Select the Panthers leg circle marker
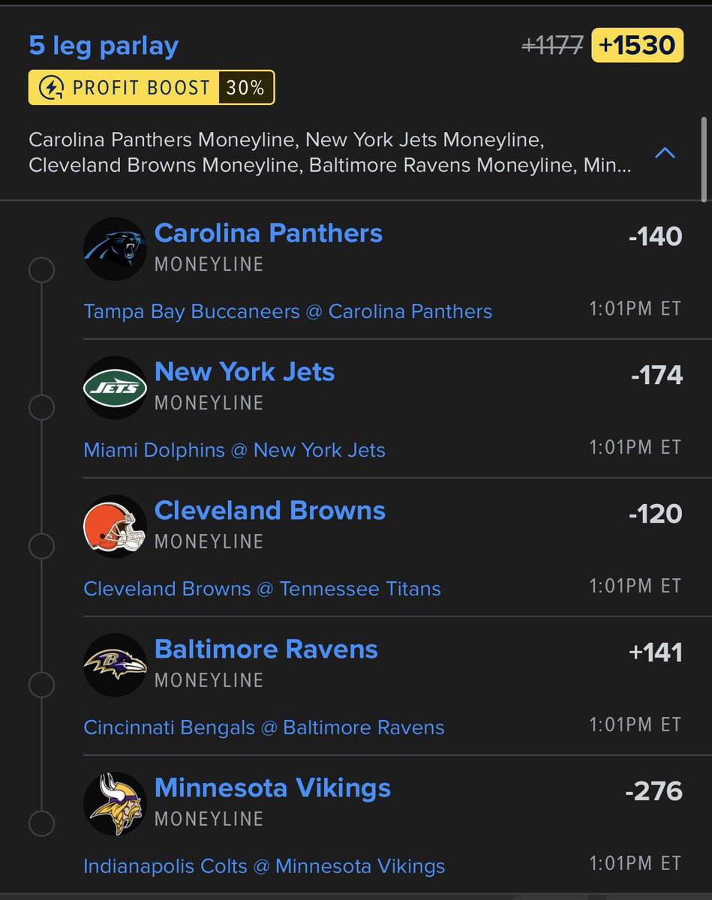 coord(41,270)
